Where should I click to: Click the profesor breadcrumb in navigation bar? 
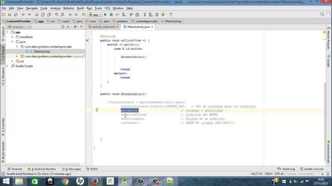[120, 21]
